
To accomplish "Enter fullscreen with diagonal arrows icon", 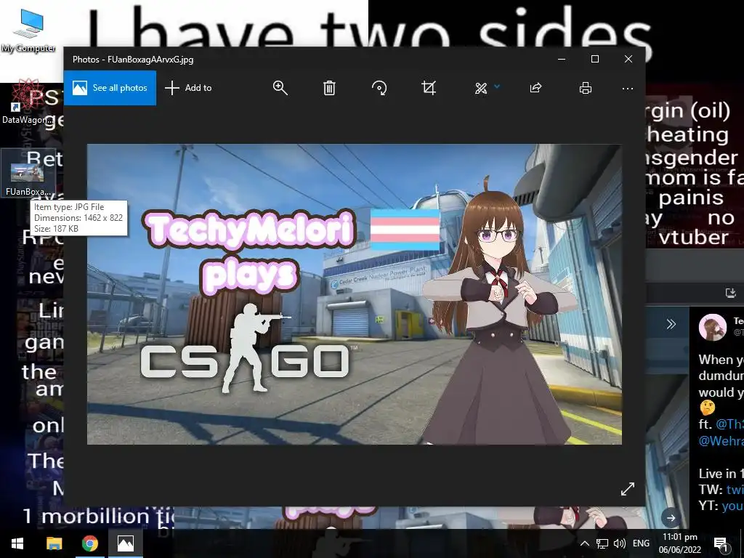I will tap(628, 489).
